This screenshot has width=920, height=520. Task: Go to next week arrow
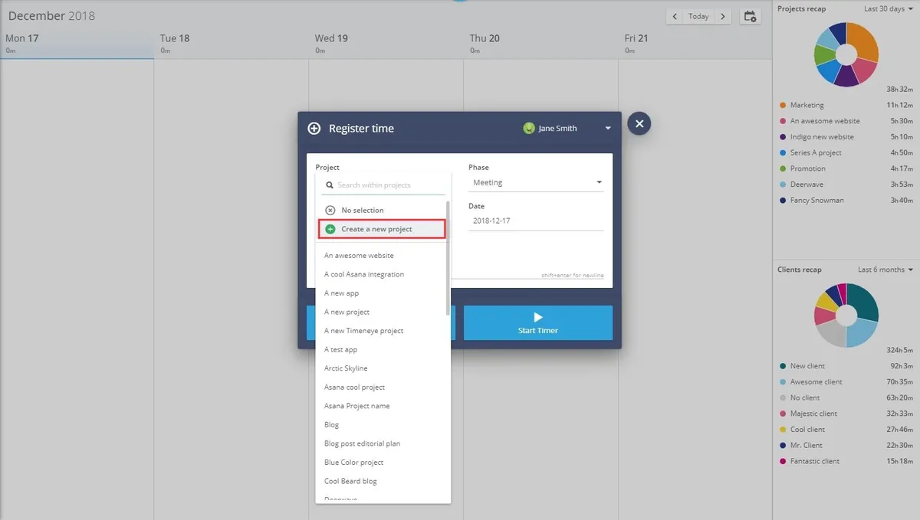[724, 16]
